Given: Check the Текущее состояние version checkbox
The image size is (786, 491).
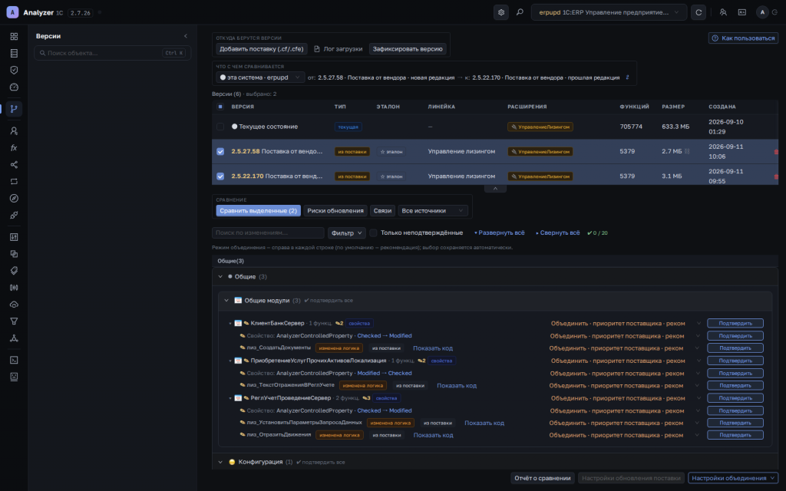Looking at the screenshot, I should [220, 127].
